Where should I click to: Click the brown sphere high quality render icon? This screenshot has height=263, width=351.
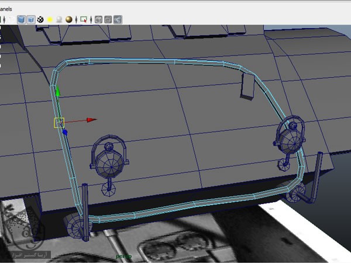coord(69,19)
